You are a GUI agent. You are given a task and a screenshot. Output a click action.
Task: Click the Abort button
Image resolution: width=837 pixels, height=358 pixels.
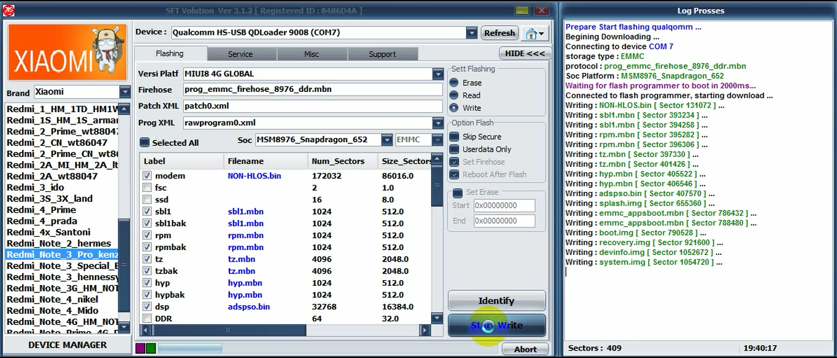(x=525, y=349)
